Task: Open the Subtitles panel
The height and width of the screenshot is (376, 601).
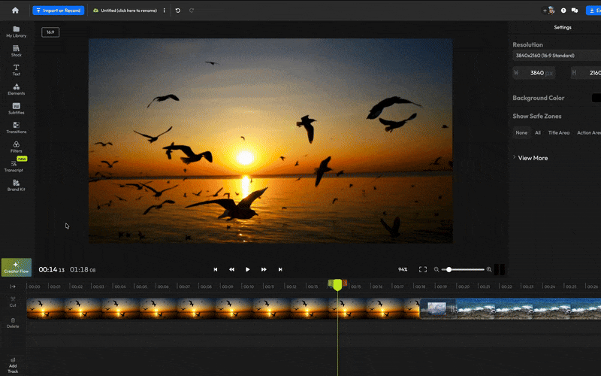Action: [16, 109]
